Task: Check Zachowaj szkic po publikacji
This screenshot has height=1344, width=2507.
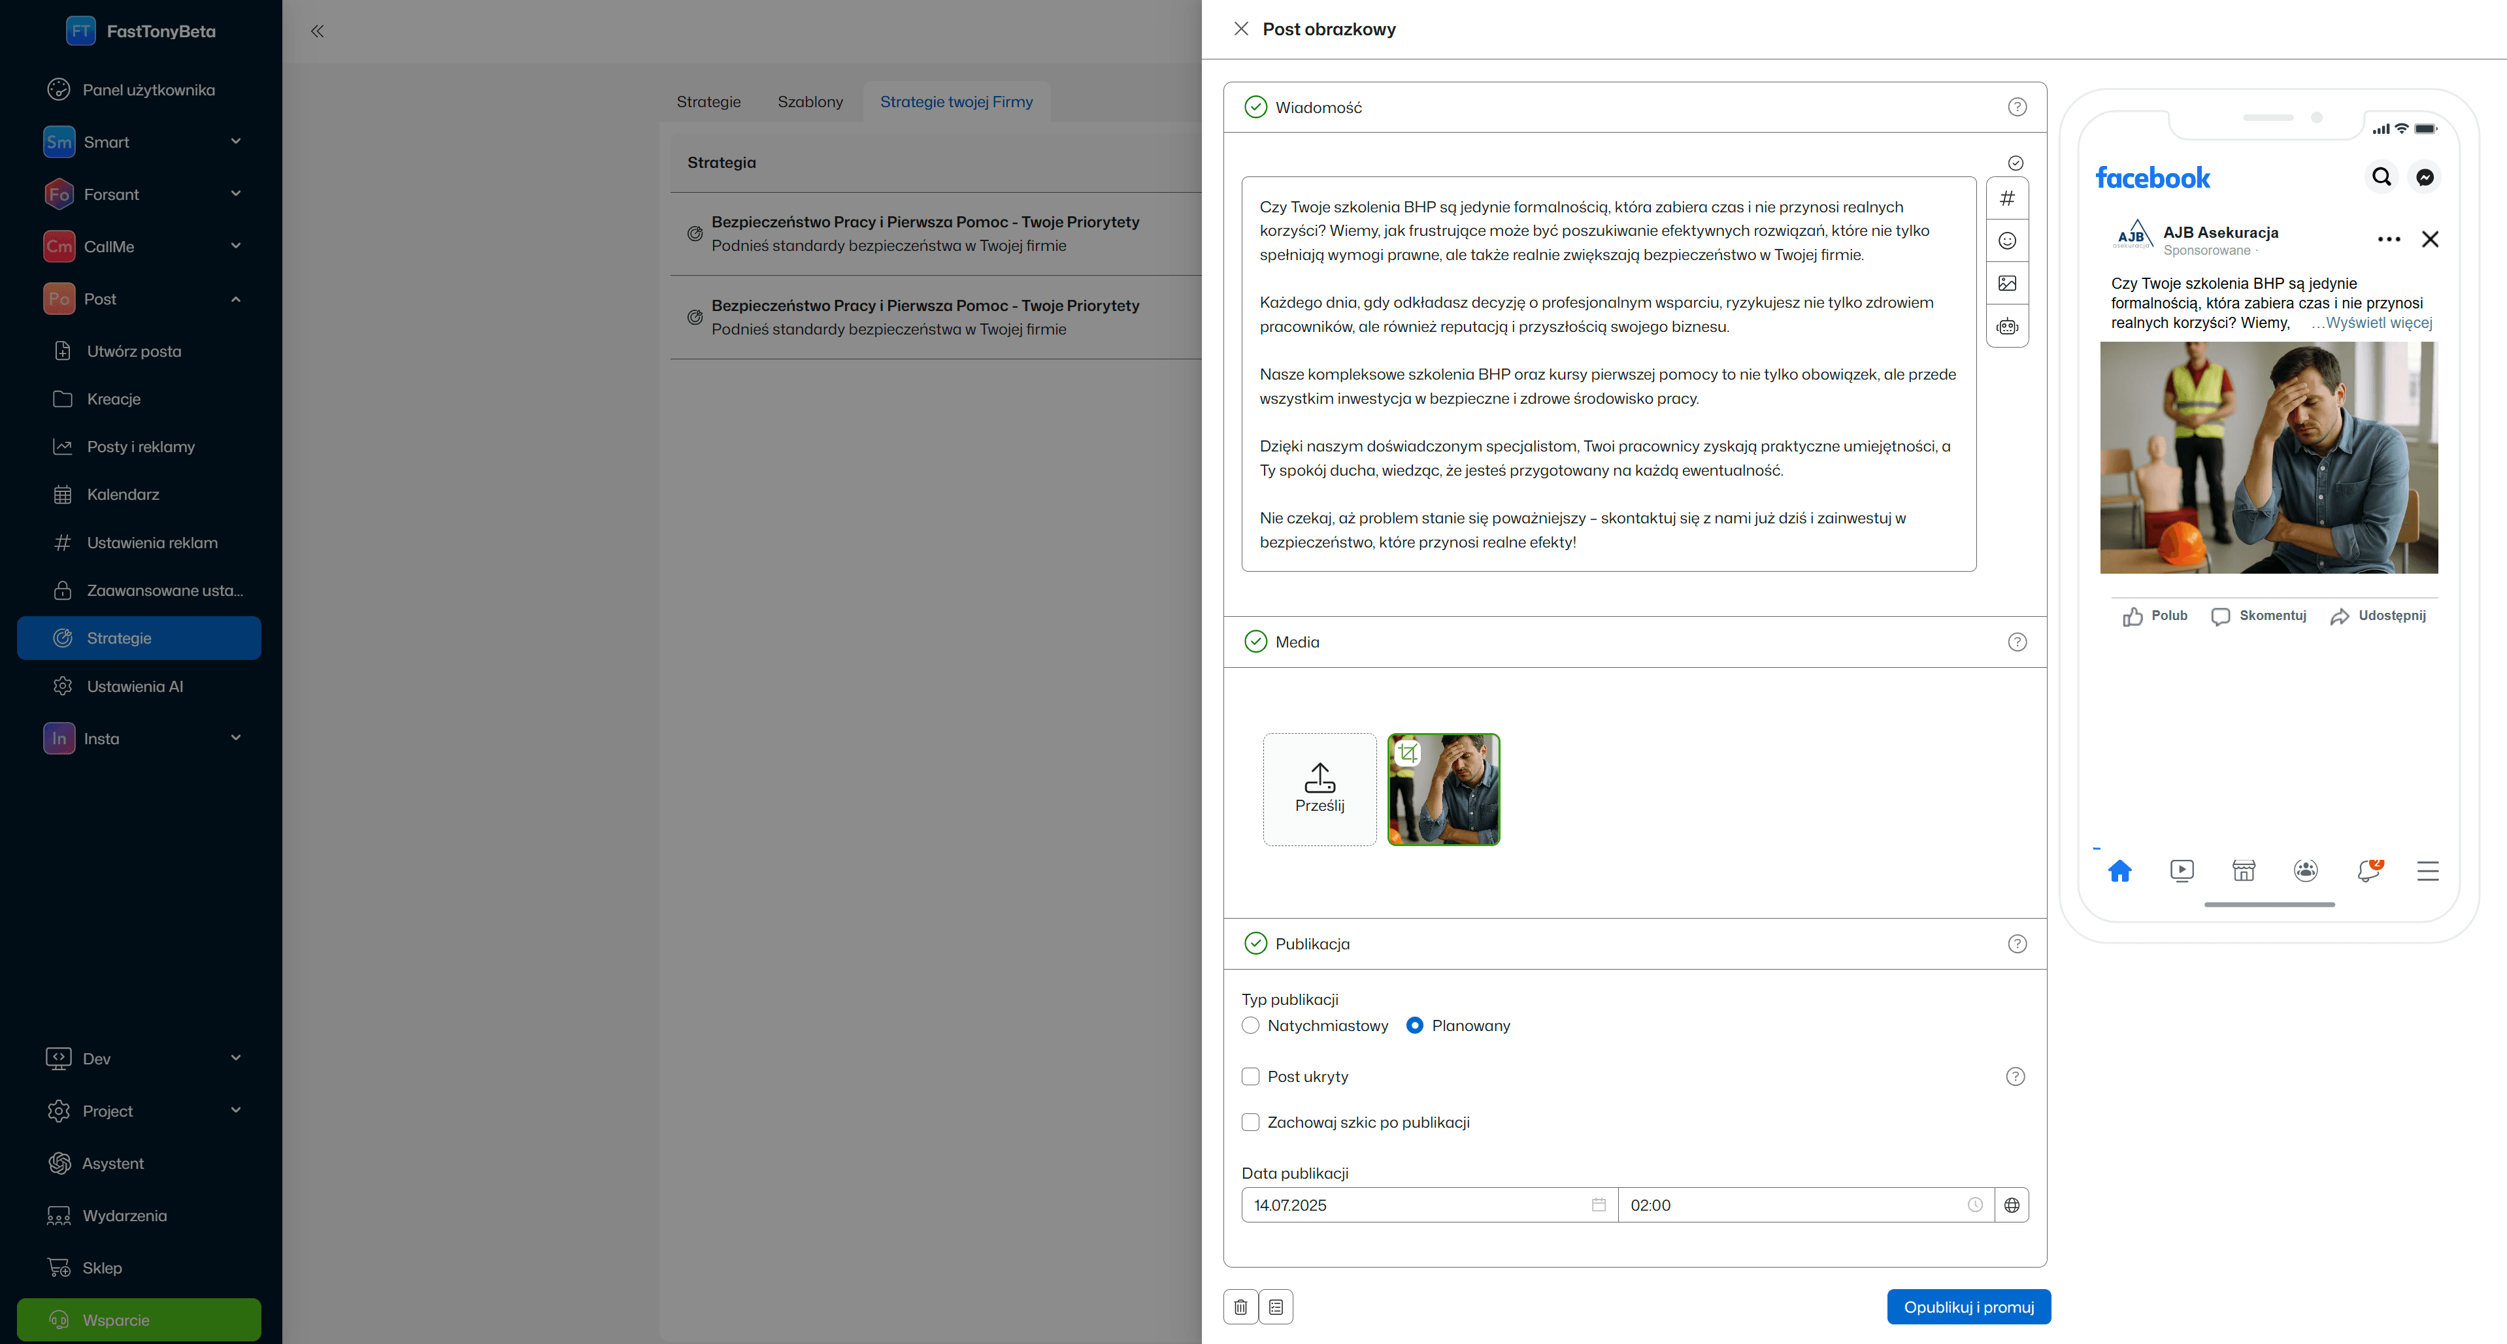Action: click(x=1251, y=1122)
